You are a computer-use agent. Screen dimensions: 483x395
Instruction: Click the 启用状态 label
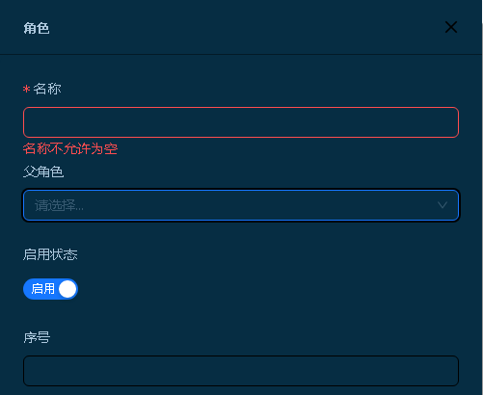[x=50, y=254]
